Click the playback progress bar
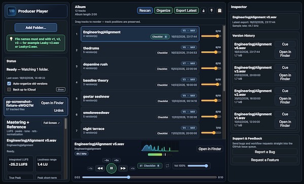 point(149,177)
